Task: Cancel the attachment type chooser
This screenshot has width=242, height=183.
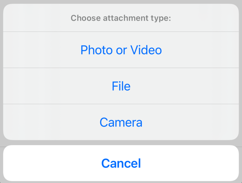Action: [x=121, y=163]
